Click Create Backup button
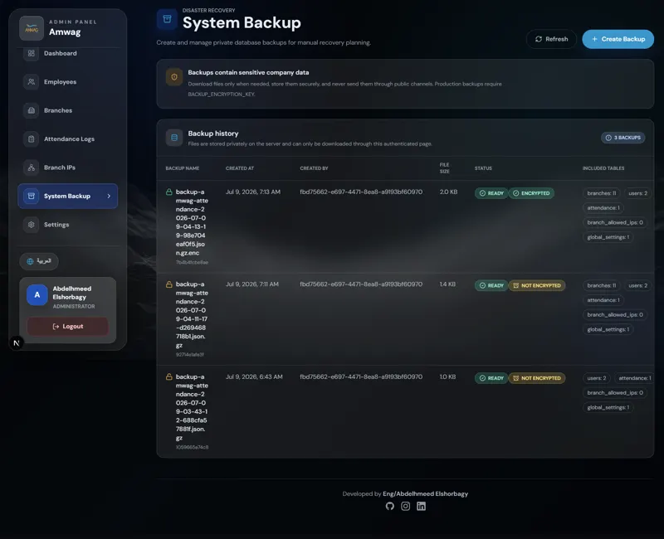The width and height of the screenshot is (664, 539). point(618,39)
